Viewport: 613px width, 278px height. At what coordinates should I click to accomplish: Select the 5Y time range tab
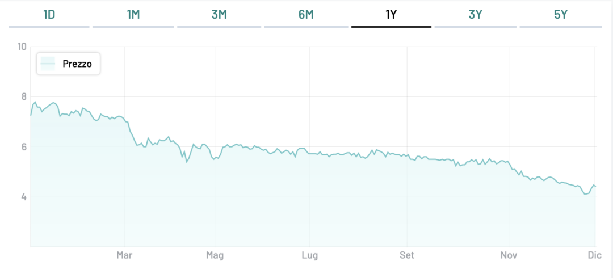pyautogui.click(x=561, y=15)
